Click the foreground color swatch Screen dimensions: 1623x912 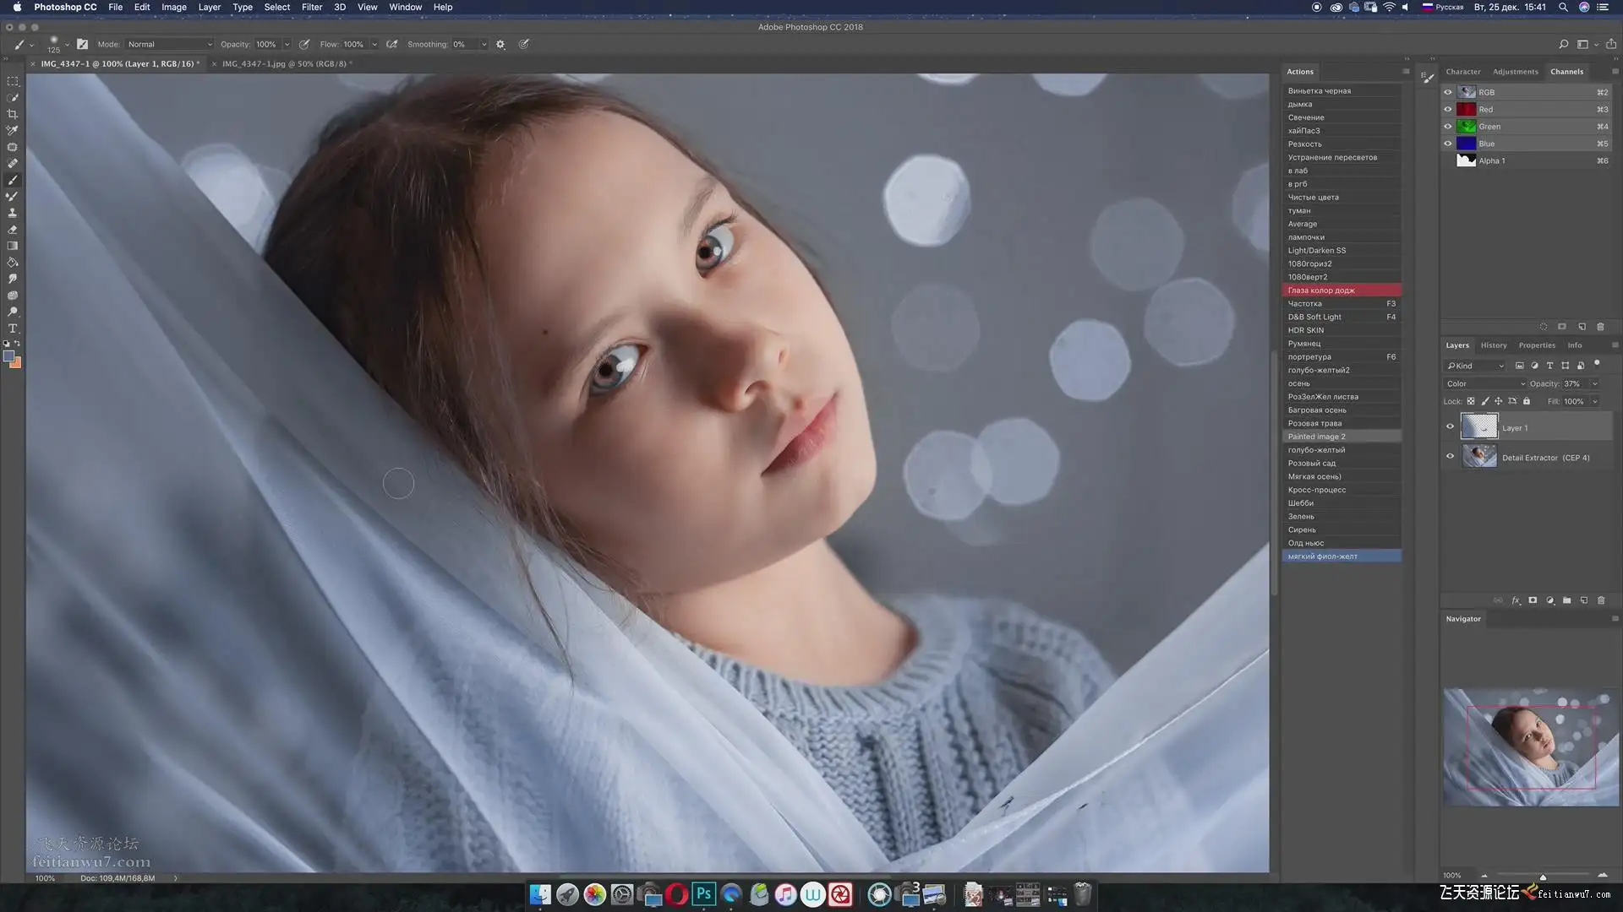click(x=8, y=356)
